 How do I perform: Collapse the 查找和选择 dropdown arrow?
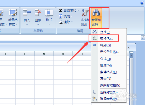point(100,24)
